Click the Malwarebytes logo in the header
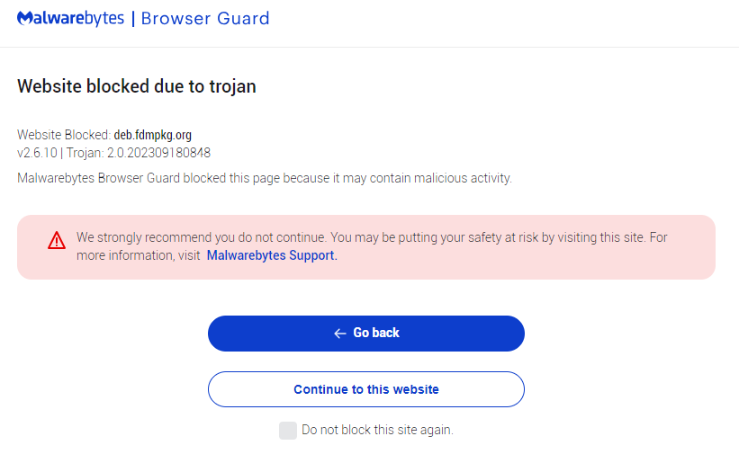 pos(70,18)
